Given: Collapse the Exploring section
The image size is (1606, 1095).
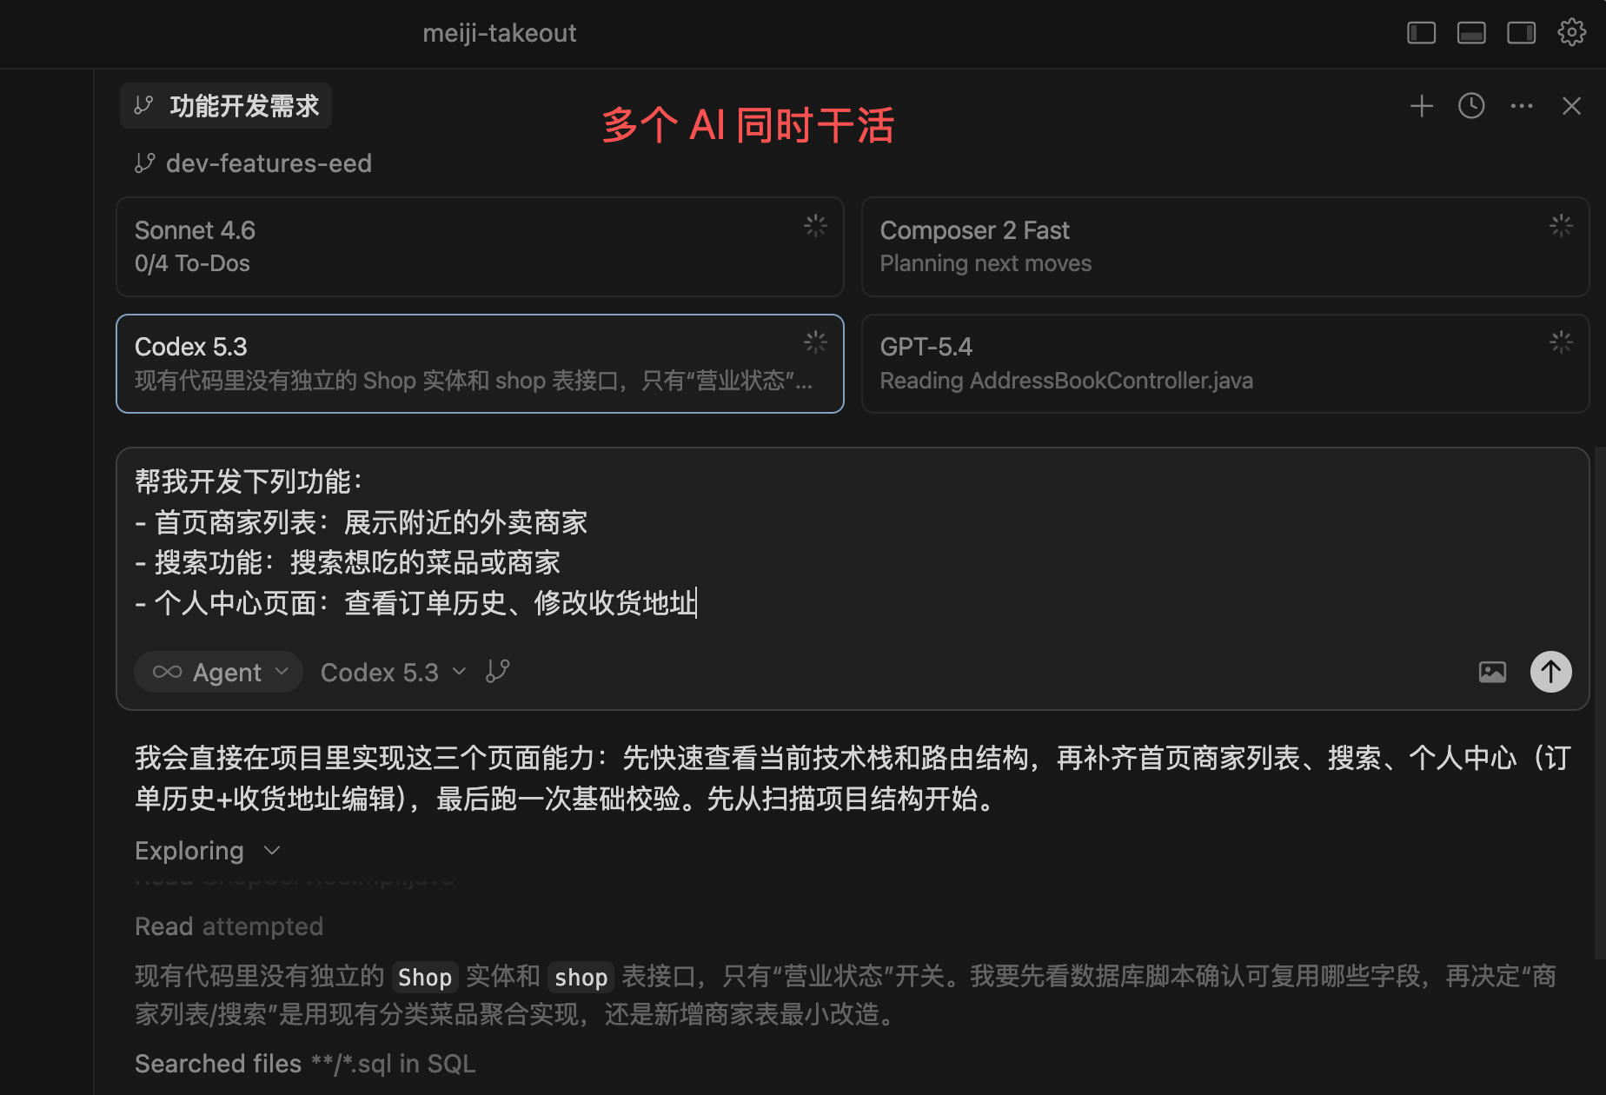Looking at the screenshot, I should click(x=207, y=851).
